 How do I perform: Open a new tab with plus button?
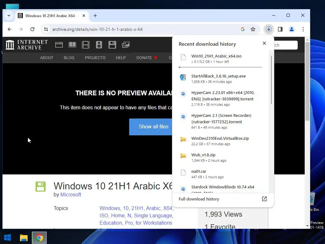[95, 16]
